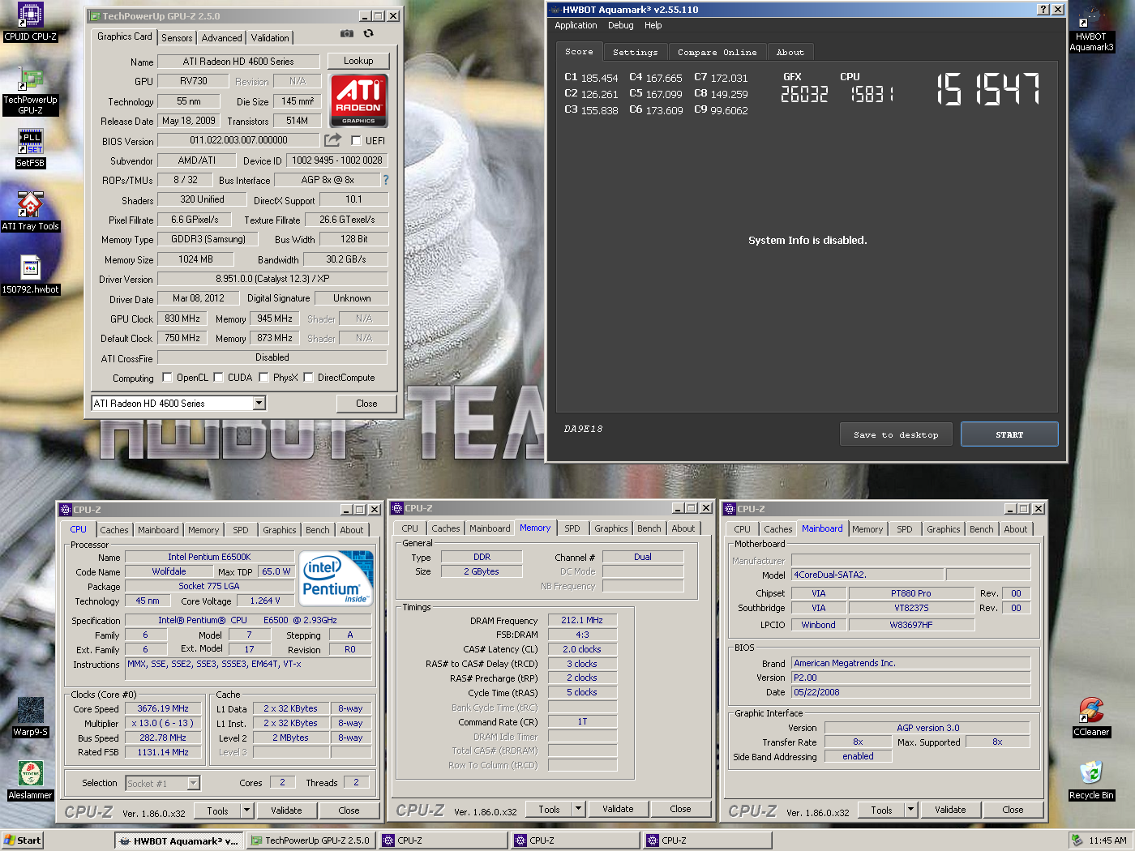The width and height of the screenshot is (1135, 851).
Task: Open the About tab in Aquamark3
Action: point(790,52)
